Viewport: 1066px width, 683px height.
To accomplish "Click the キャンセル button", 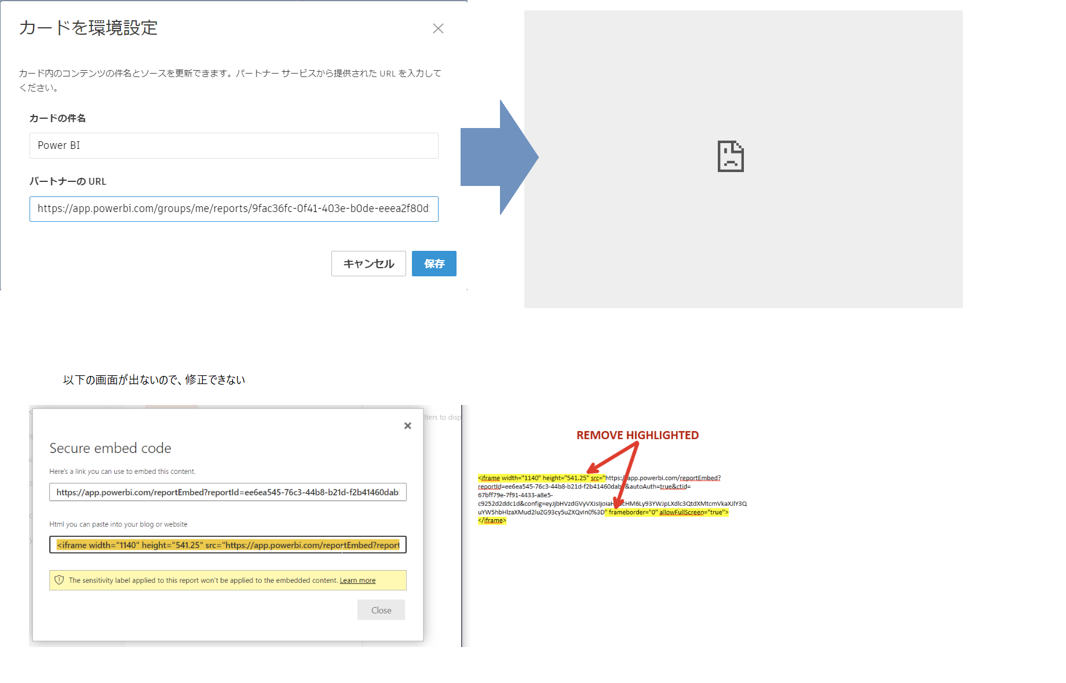I will (x=368, y=264).
